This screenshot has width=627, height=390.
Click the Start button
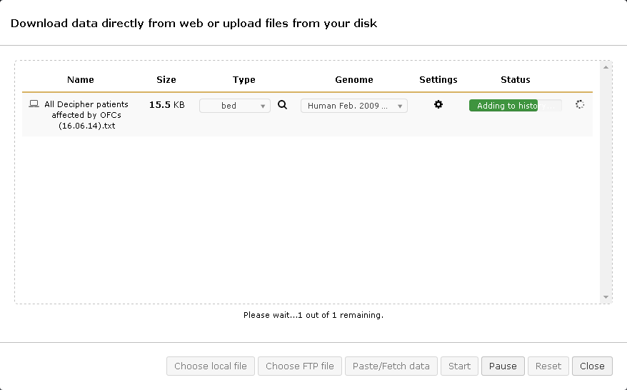pos(459,366)
